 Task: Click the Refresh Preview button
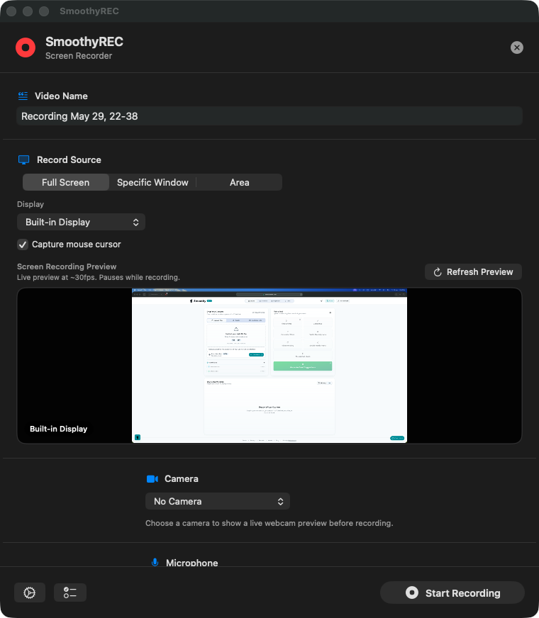pyautogui.click(x=473, y=272)
